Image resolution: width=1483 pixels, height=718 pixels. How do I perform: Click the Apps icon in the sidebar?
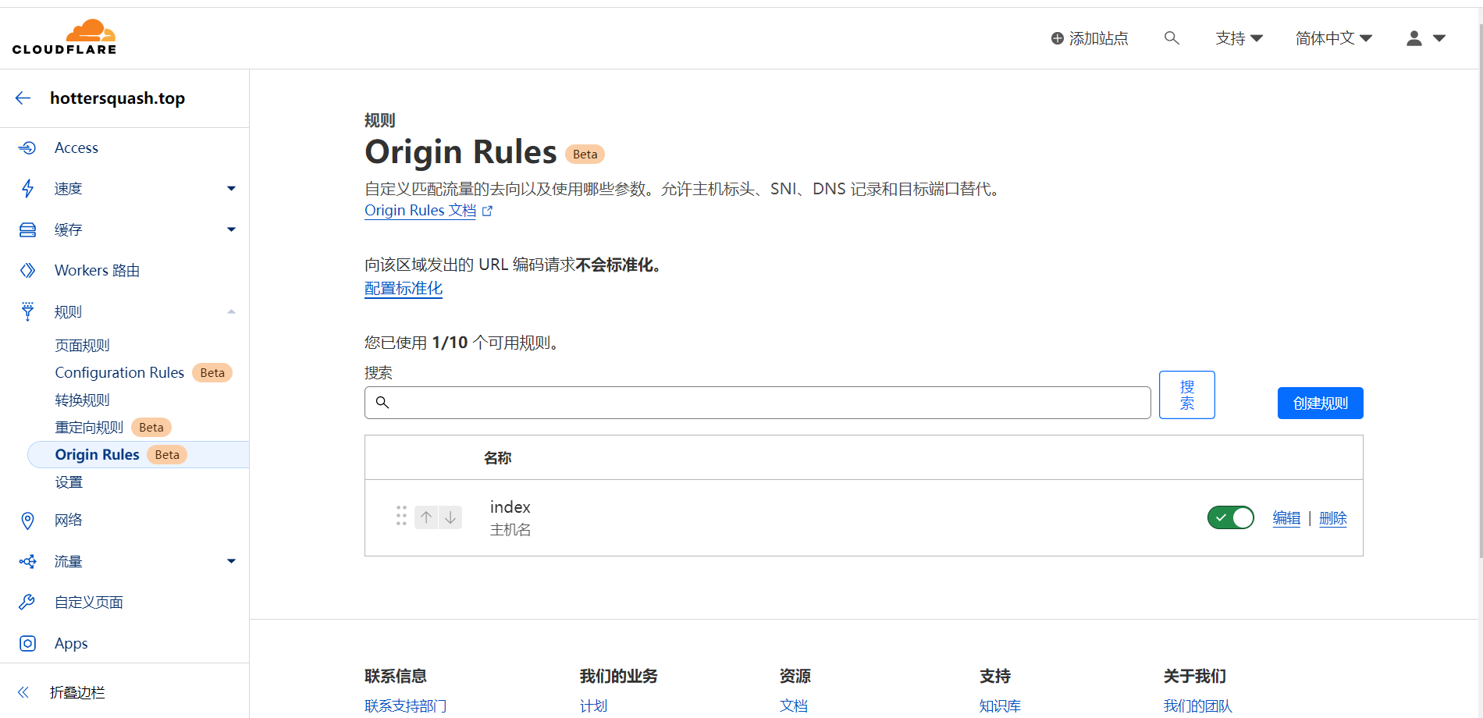click(x=27, y=643)
